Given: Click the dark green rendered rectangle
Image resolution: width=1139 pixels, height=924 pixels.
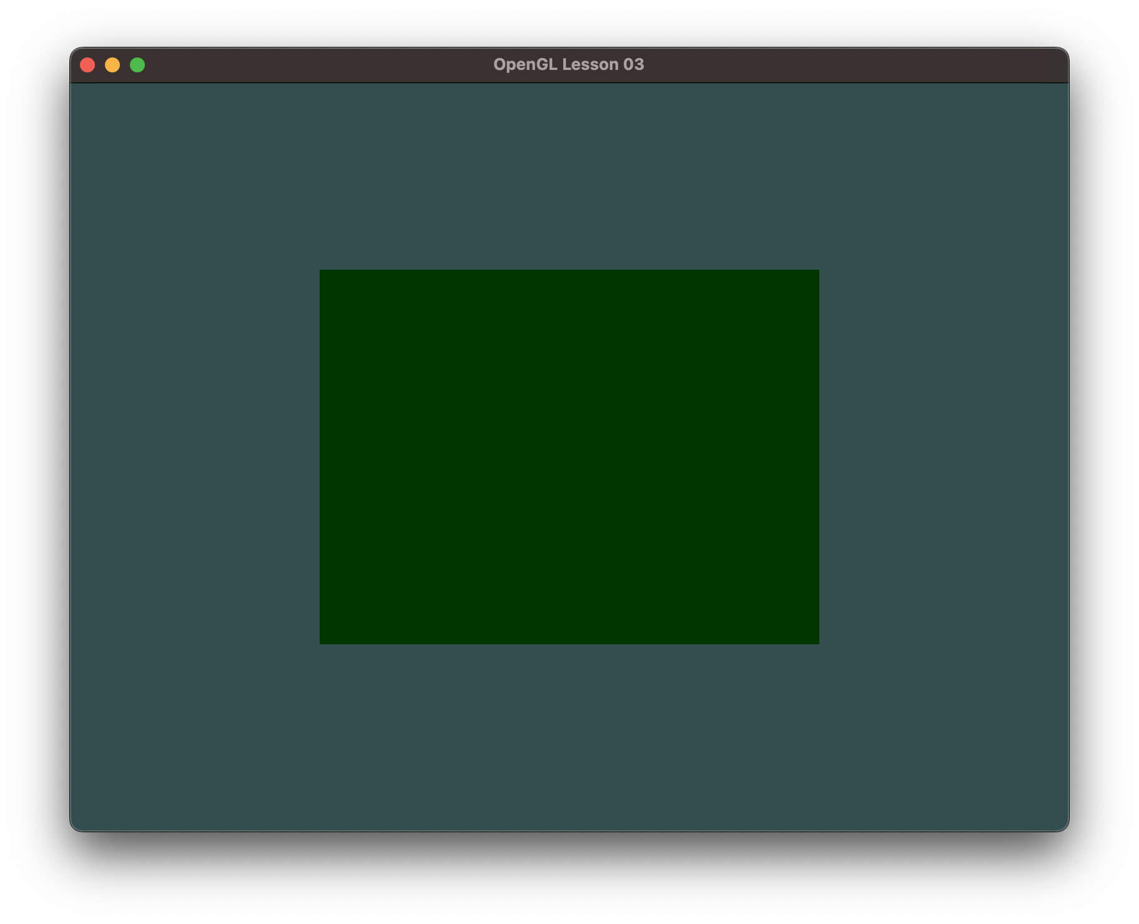Looking at the screenshot, I should (x=569, y=457).
